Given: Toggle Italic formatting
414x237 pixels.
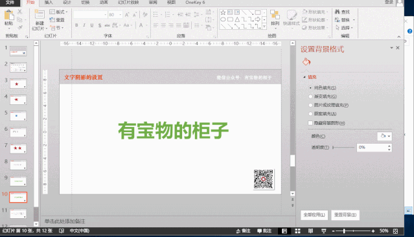Looking at the screenshot, I should (x=84, y=25).
